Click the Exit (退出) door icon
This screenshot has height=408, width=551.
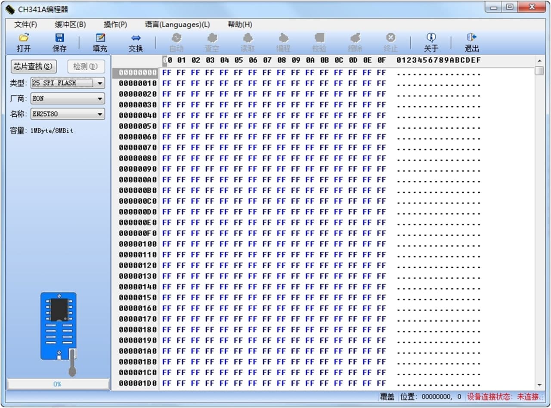471,37
